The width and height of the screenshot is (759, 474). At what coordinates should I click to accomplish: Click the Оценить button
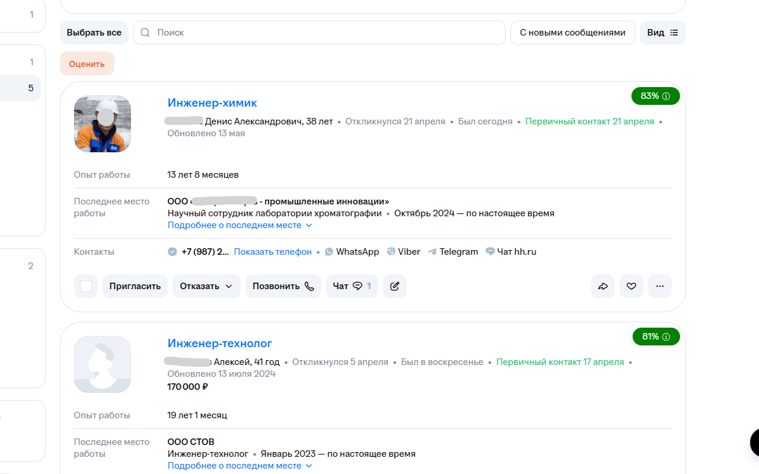[x=87, y=64]
